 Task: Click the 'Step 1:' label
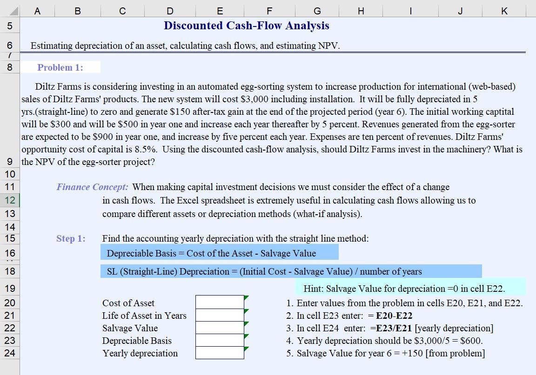pos(71,238)
